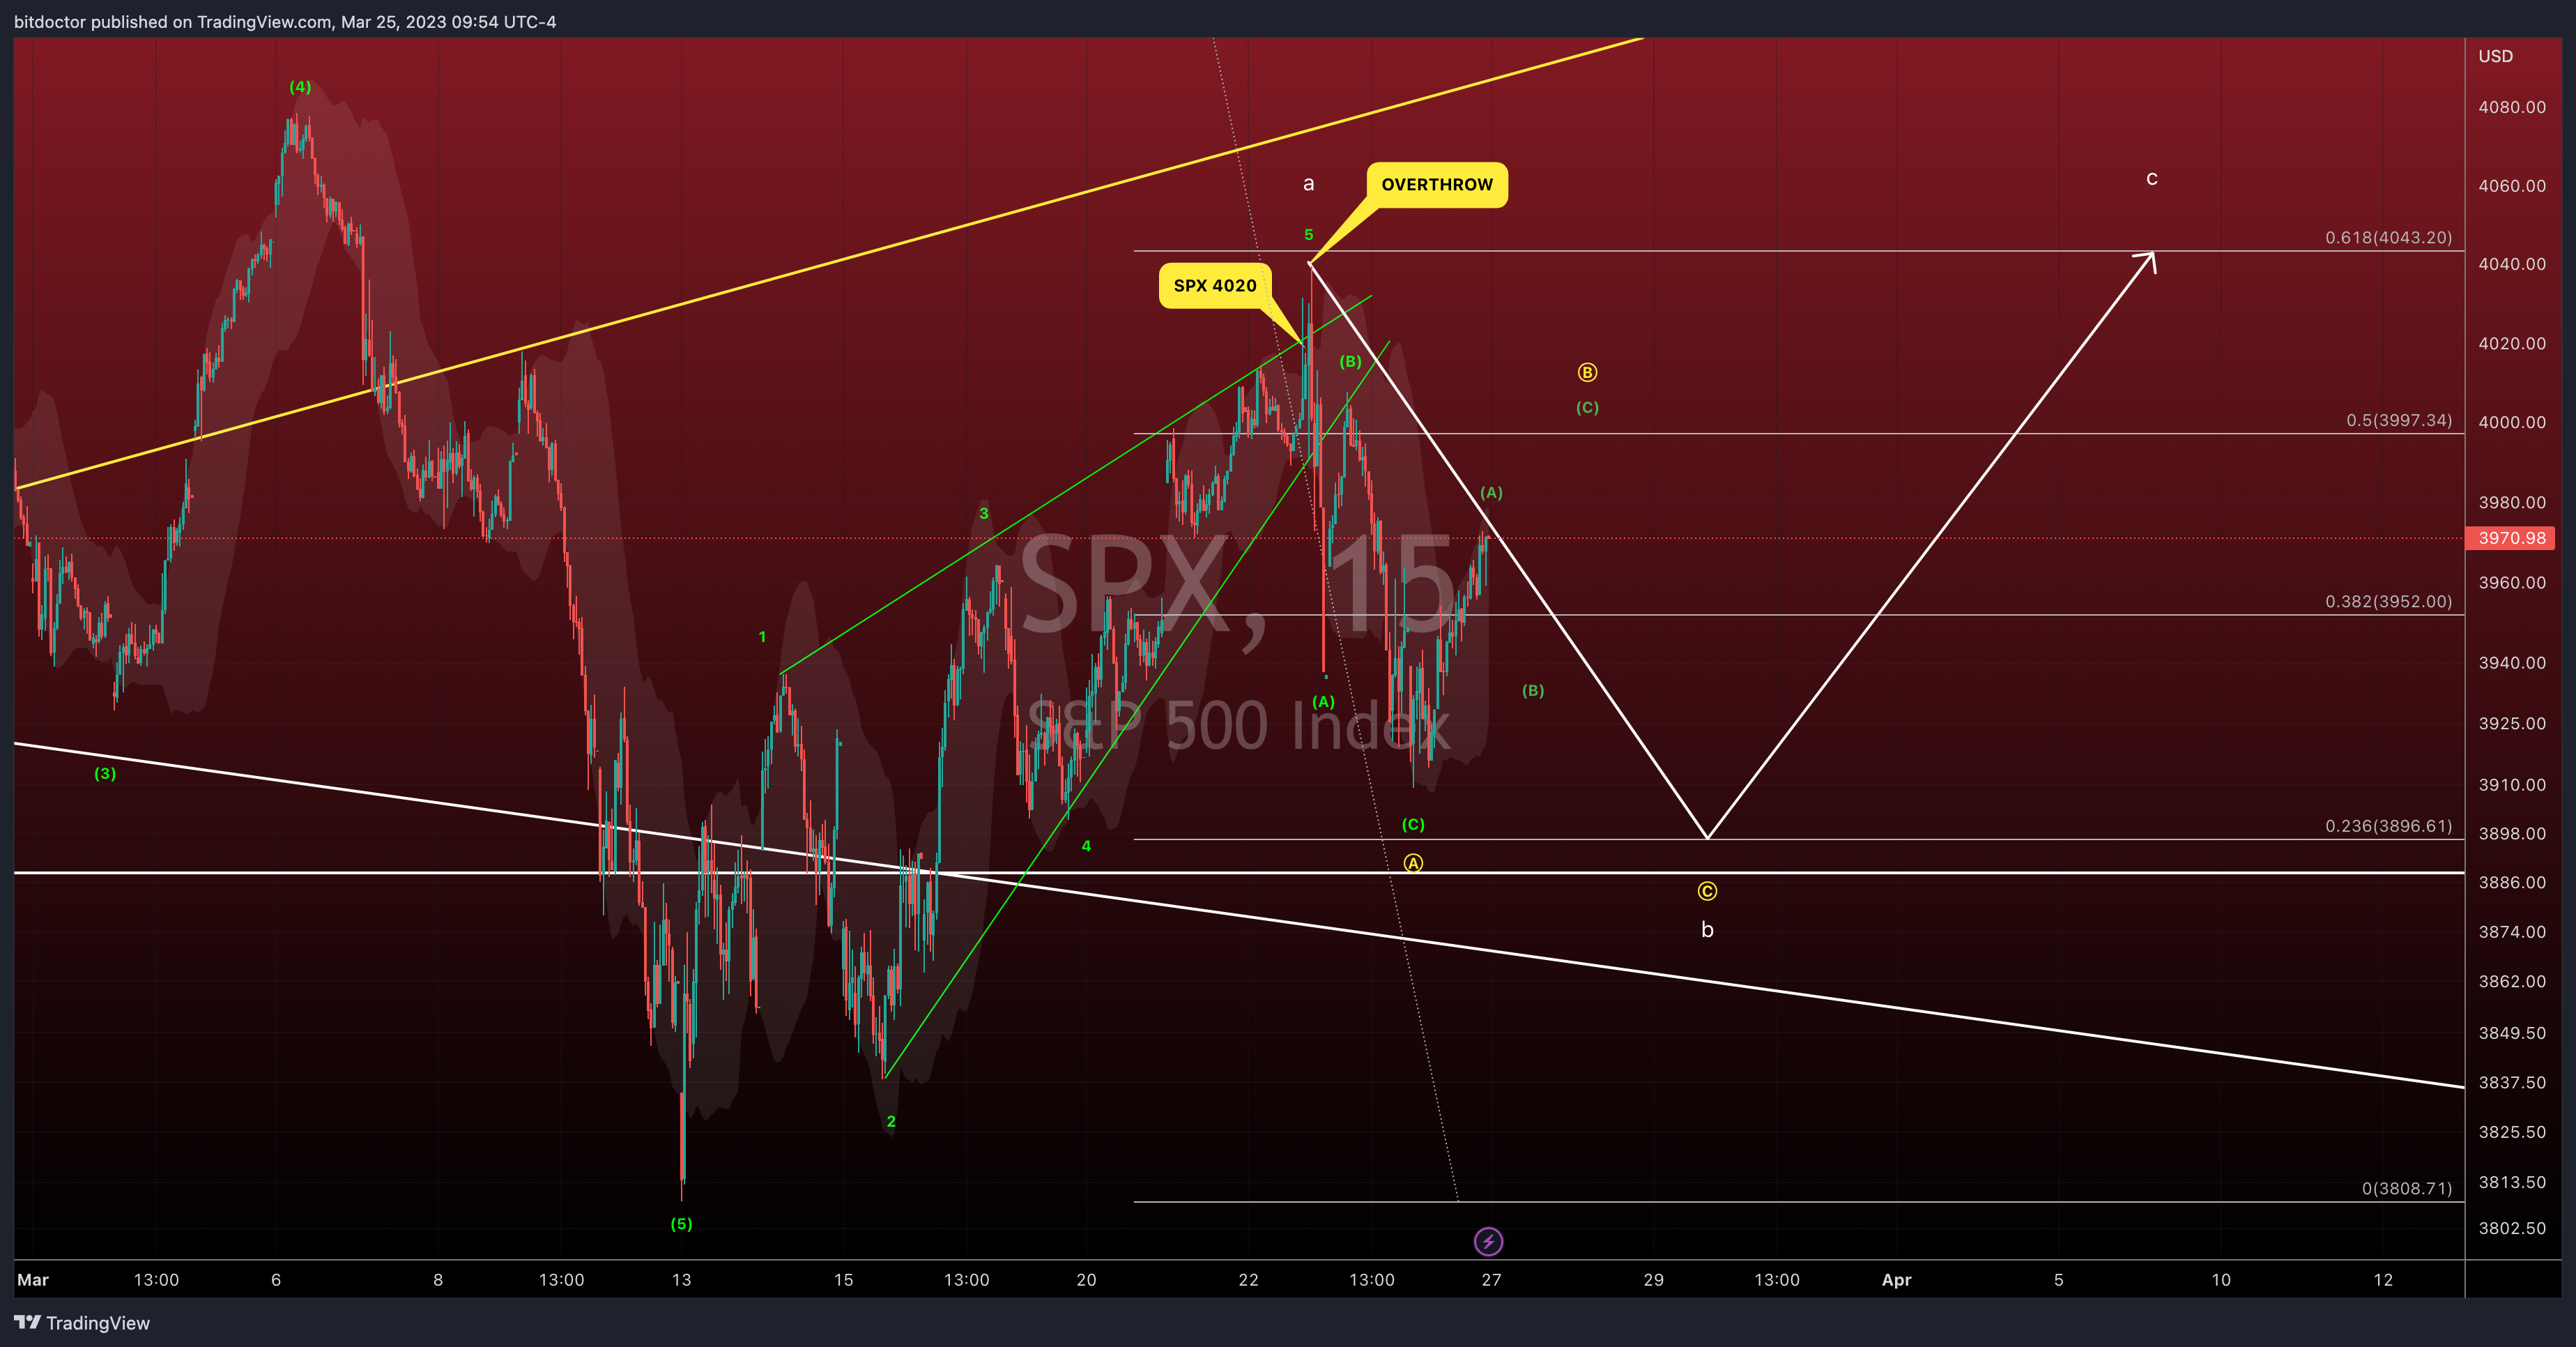2576x1347 pixels.
Task: Click the current price tag 3970.98
Action: pos(2511,538)
